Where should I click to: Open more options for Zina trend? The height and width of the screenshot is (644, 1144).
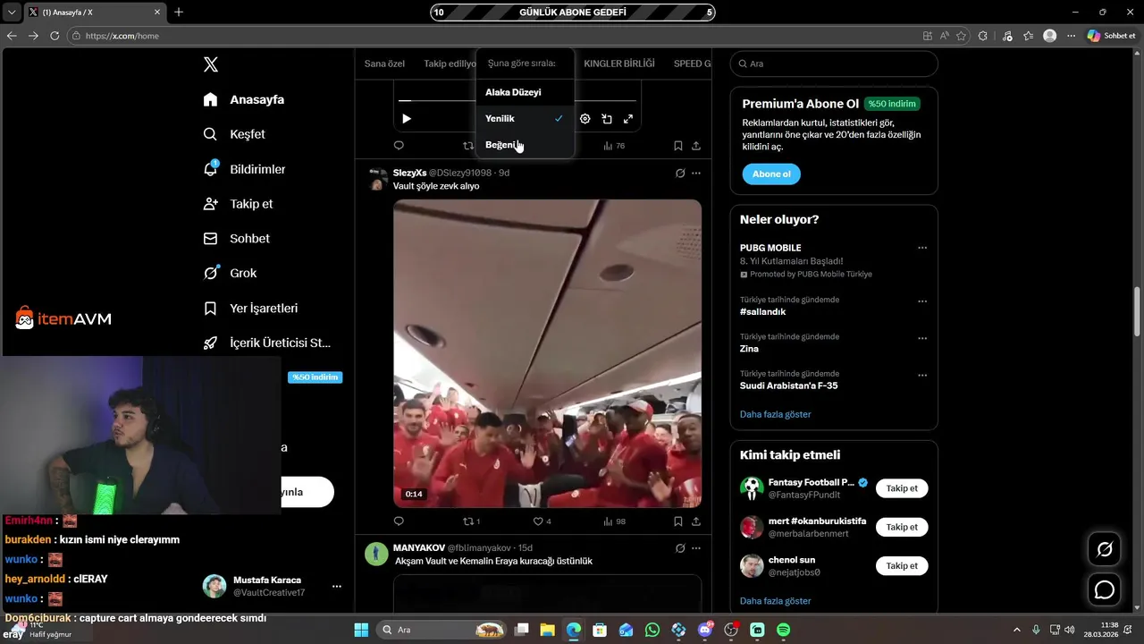[x=922, y=338]
